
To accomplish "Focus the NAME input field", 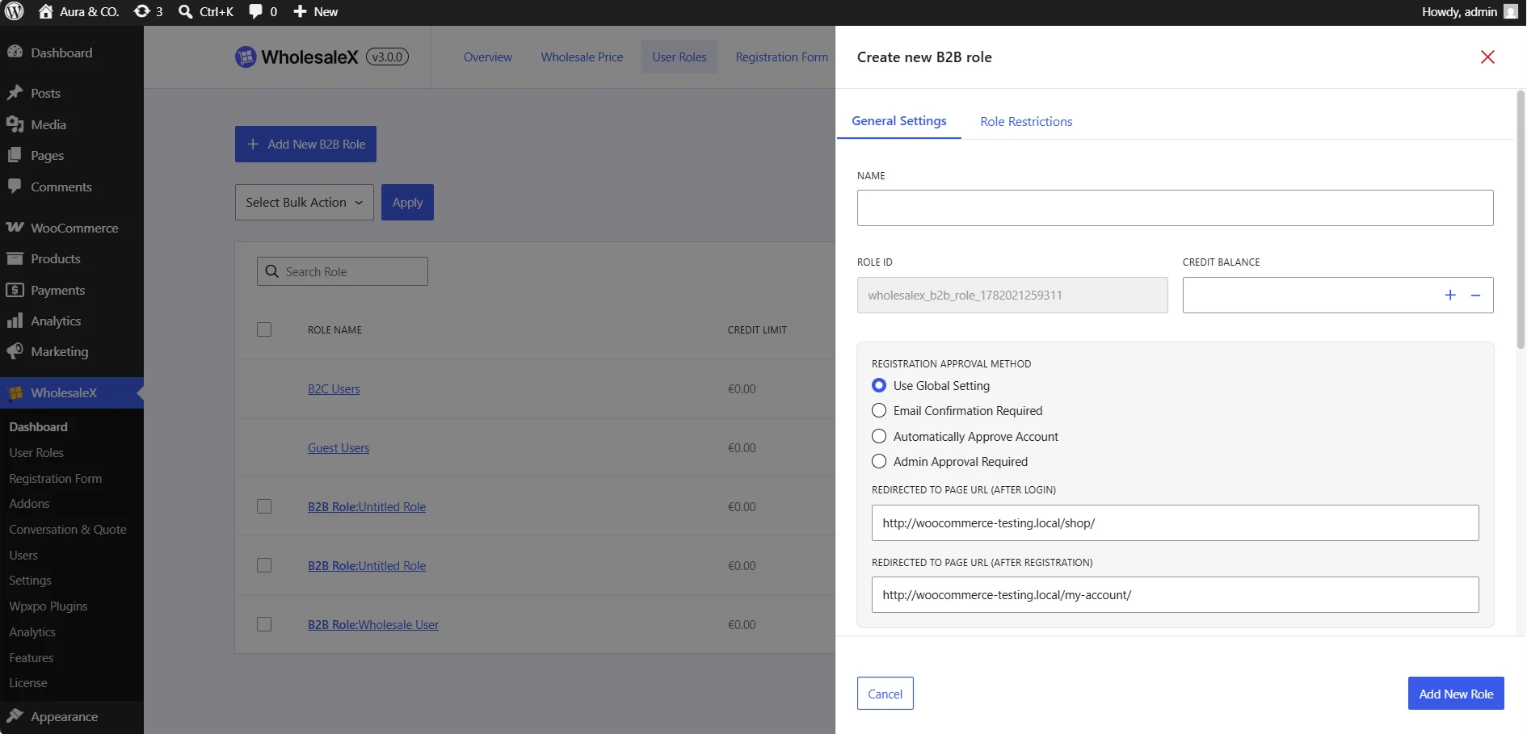I will click(1175, 208).
